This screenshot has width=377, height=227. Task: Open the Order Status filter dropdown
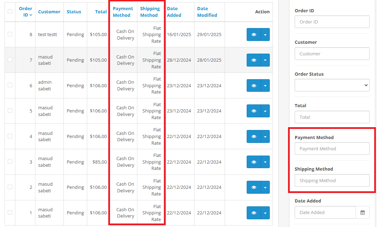[332, 85]
